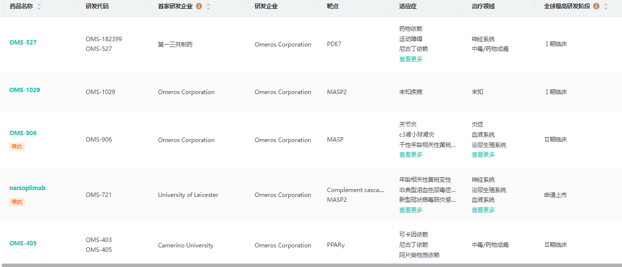Click the 单抗 tag under narsoplimab
This screenshot has height=267, width=622.
tap(17, 202)
